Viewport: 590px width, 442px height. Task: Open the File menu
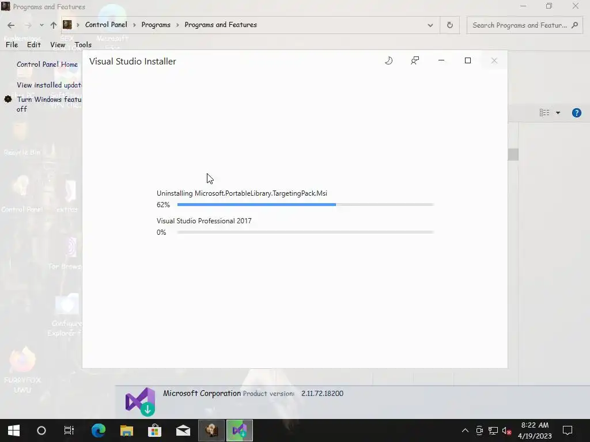12,45
